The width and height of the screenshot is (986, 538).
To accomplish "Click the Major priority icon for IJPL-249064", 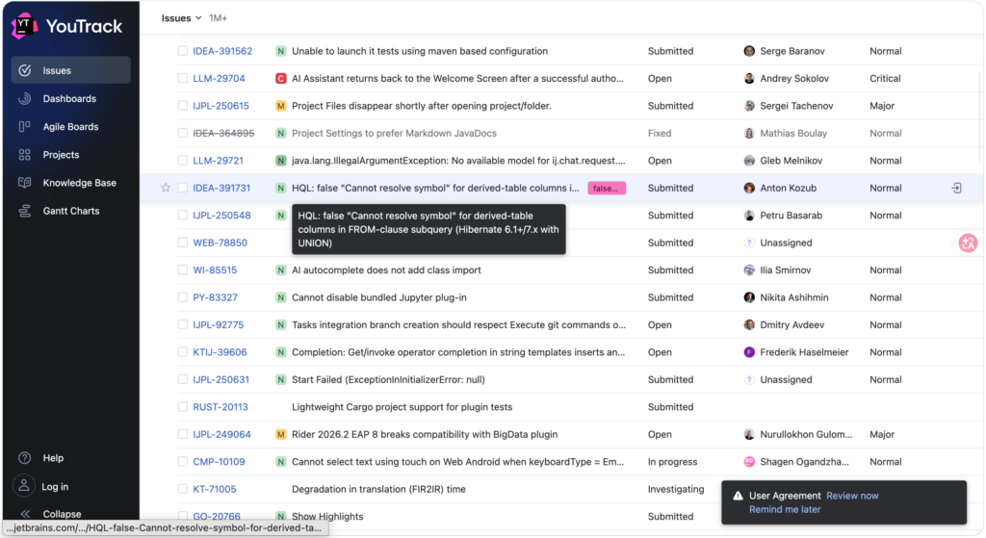I will [x=281, y=434].
